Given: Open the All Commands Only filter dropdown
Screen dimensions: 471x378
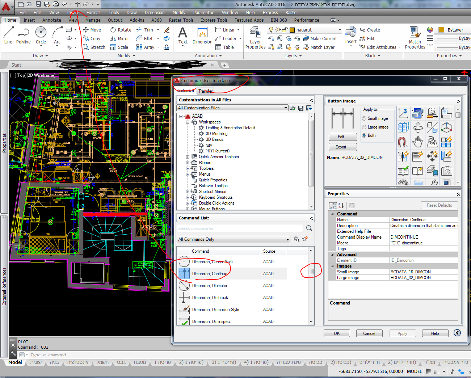Looking at the screenshot, I should pyautogui.click(x=287, y=239).
